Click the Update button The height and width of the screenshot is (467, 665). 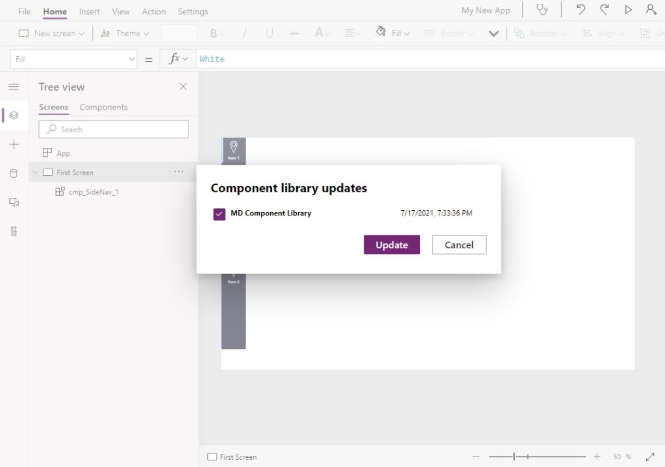coord(392,245)
